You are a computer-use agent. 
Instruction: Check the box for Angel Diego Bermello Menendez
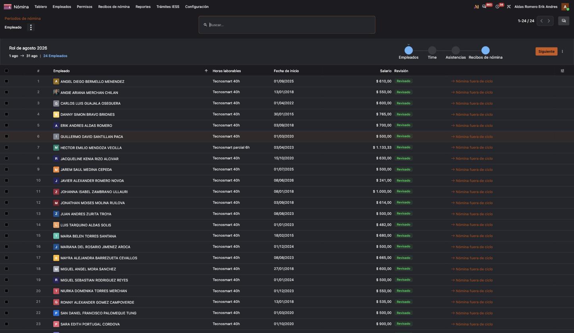tap(6, 81)
